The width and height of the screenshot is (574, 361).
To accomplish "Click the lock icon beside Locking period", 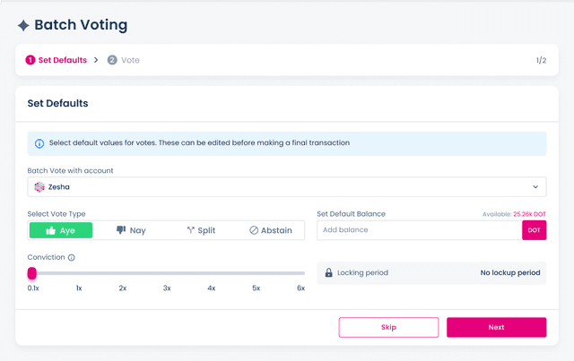I will pyautogui.click(x=329, y=272).
